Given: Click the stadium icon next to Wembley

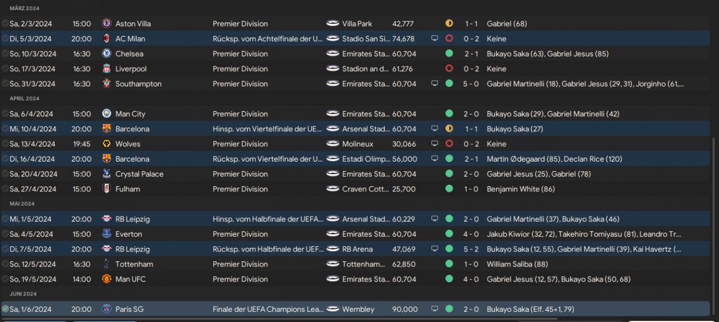Looking at the screenshot, I should click(333, 309).
